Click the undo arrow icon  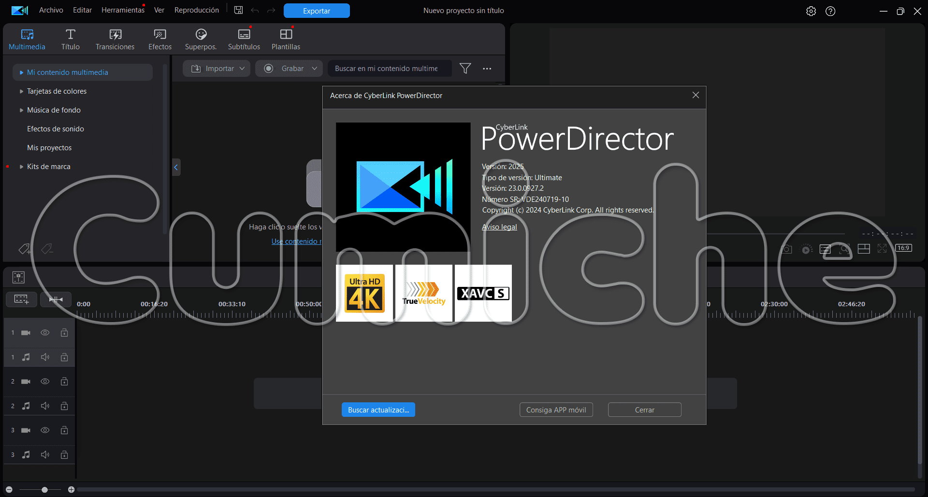[255, 11]
